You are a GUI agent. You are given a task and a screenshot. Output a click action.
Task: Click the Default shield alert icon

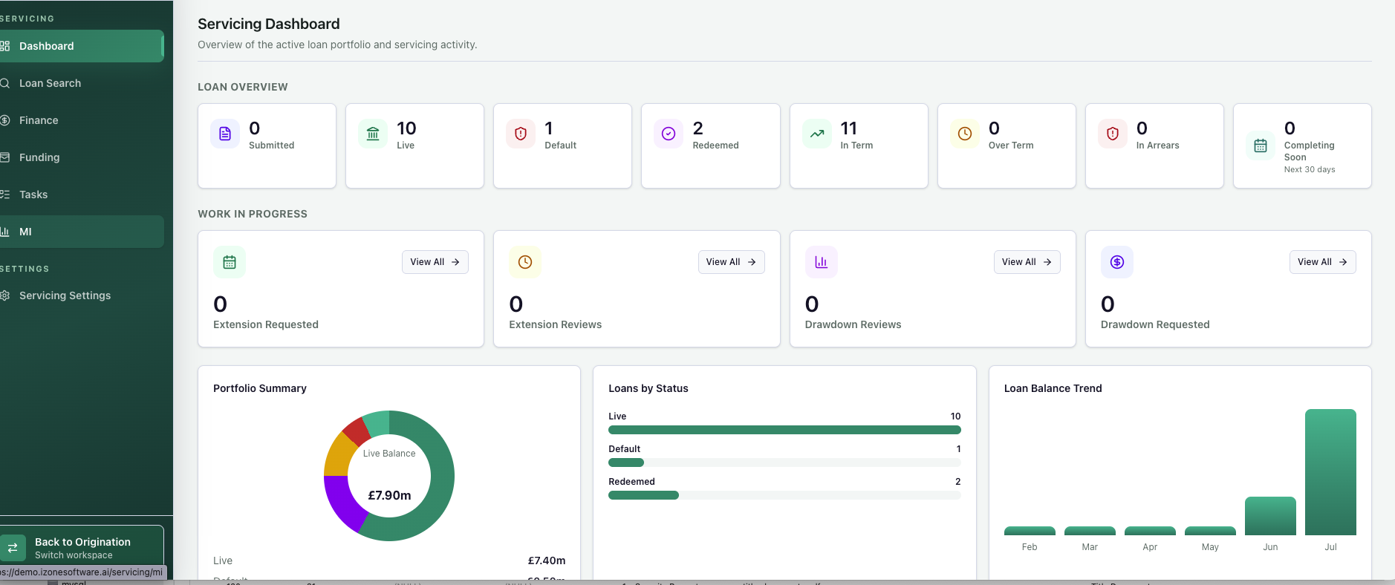(521, 134)
